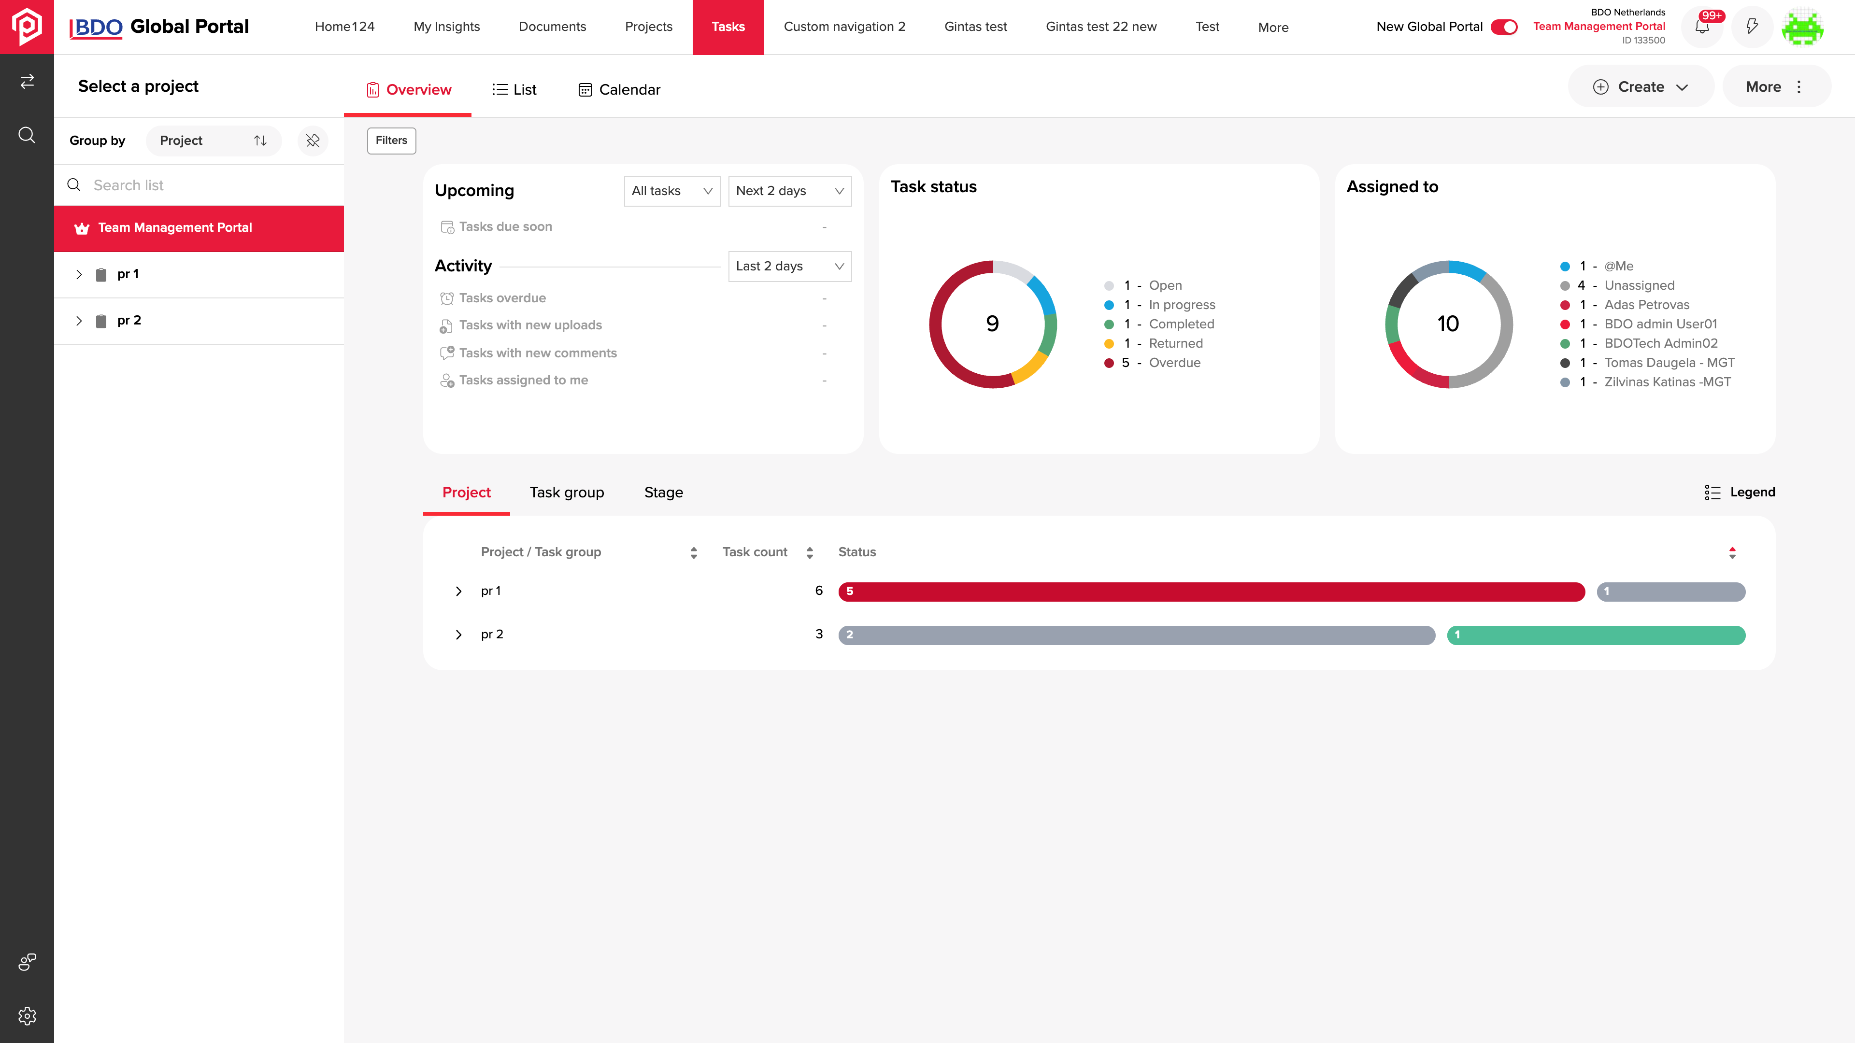The height and width of the screenshot is (1043, 1855).
Task: Click the Tasks overdue clock icon
Action: click(x=447, y=298)
